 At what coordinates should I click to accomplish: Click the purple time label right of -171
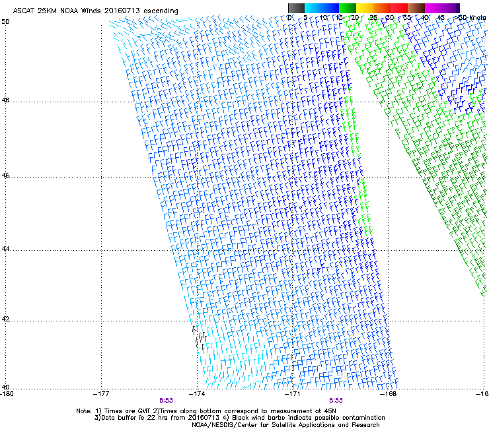tap(336, 401)
